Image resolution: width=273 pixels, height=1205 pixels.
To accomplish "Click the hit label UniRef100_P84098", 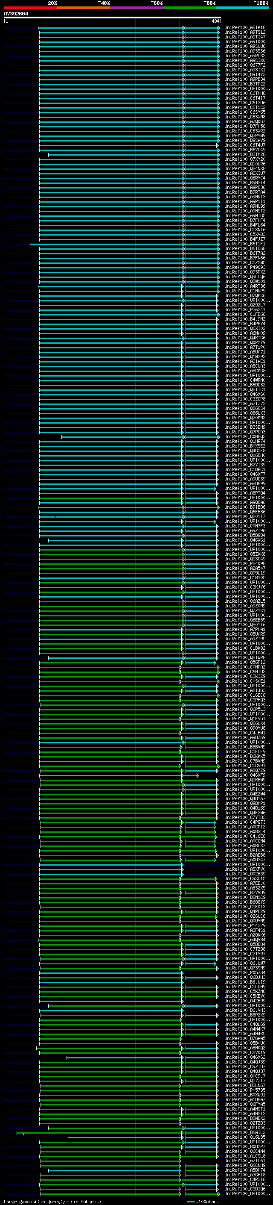I will pos(245,564).
